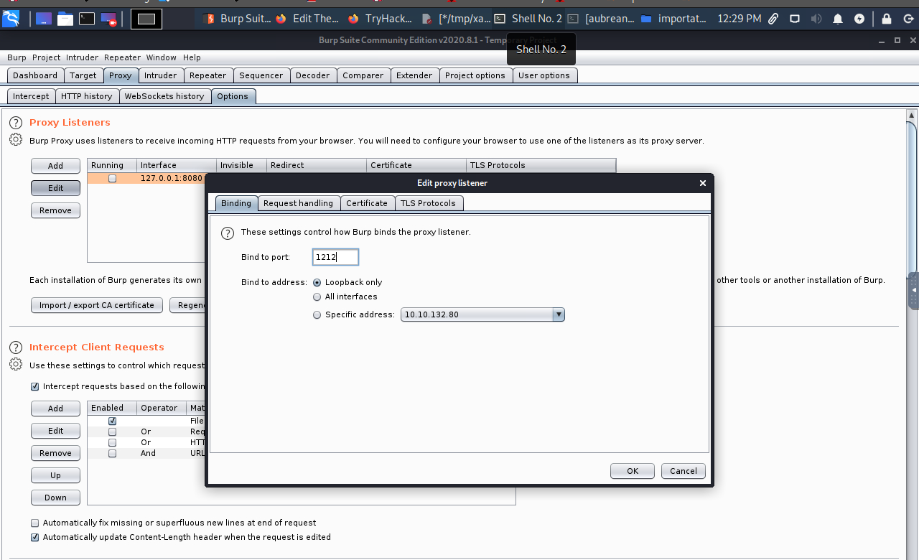Click the power manager tray icon
The image size is (919, 560).
(x=859, y=19)
